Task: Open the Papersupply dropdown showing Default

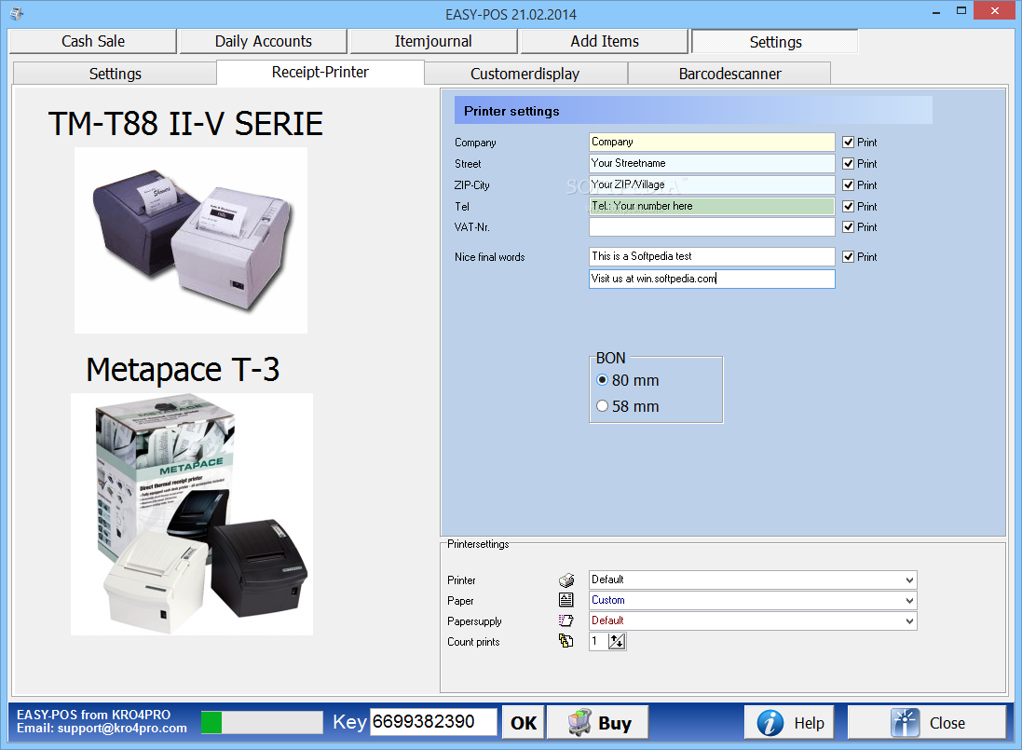Action: coord(753,621)
